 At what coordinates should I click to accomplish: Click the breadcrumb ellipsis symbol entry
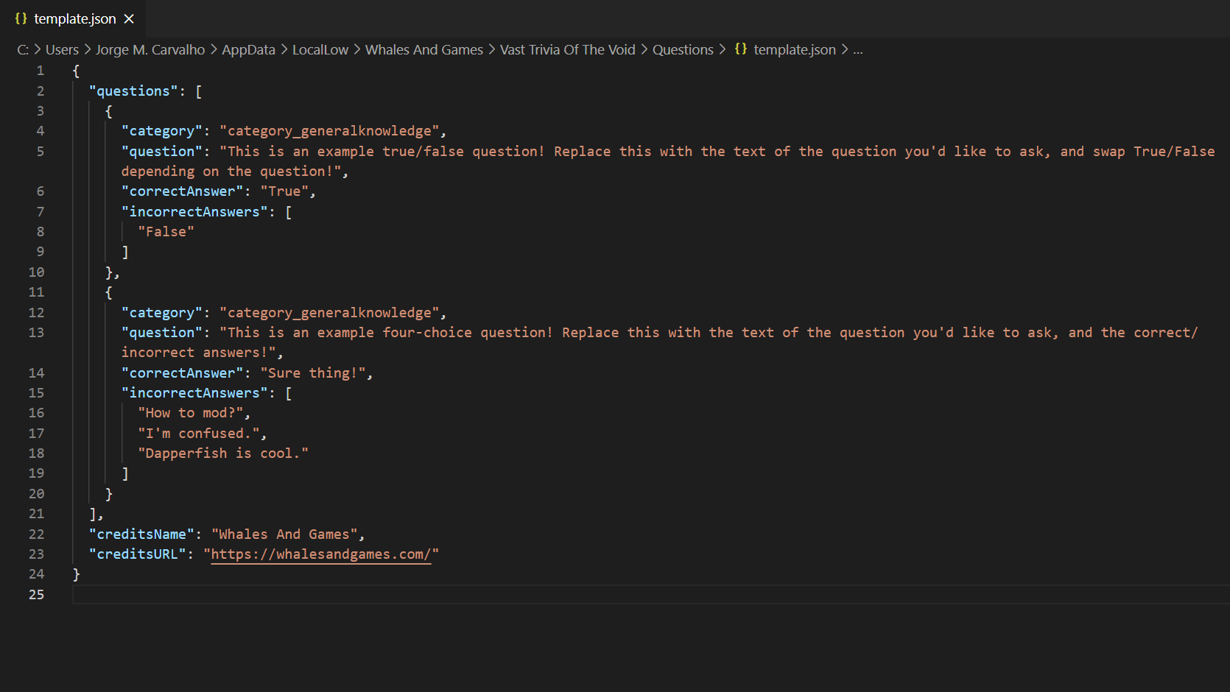click(x=858, y=50)
